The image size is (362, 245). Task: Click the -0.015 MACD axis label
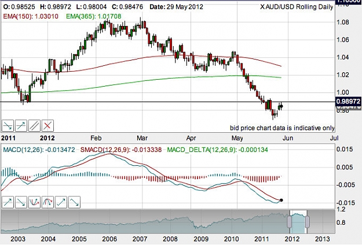[345, 203]
